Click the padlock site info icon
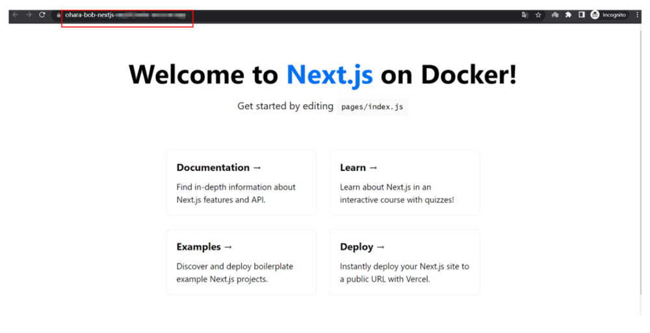Screen dimensions: 650x333 click(58, 15)
